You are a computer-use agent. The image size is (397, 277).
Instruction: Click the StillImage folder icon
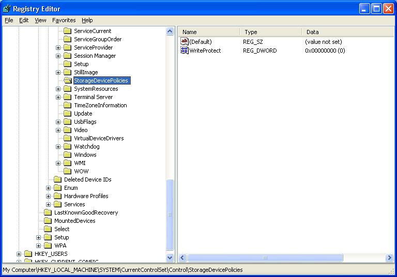coord(67,72)
